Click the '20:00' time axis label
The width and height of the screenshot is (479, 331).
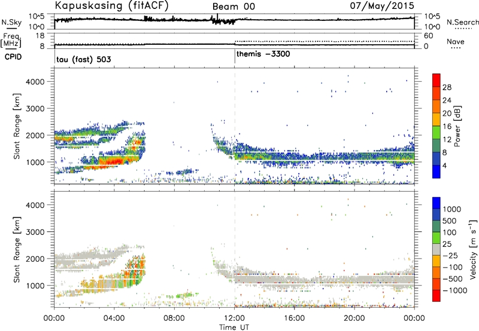354,318
